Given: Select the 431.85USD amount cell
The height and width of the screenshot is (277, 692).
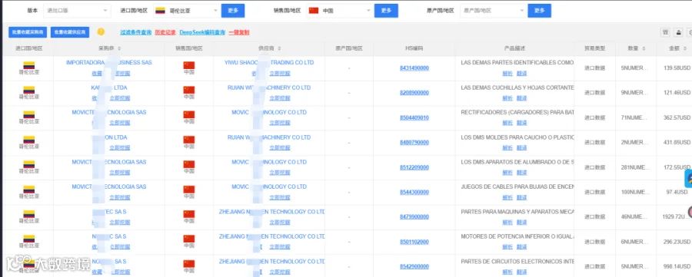Looking at the screenshot, I should point(677,143).
